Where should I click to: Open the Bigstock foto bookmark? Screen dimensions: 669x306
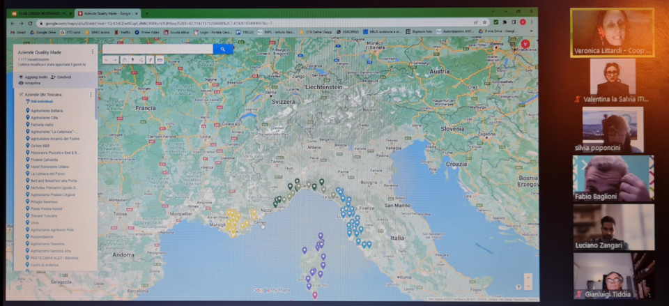click(419, 31)
